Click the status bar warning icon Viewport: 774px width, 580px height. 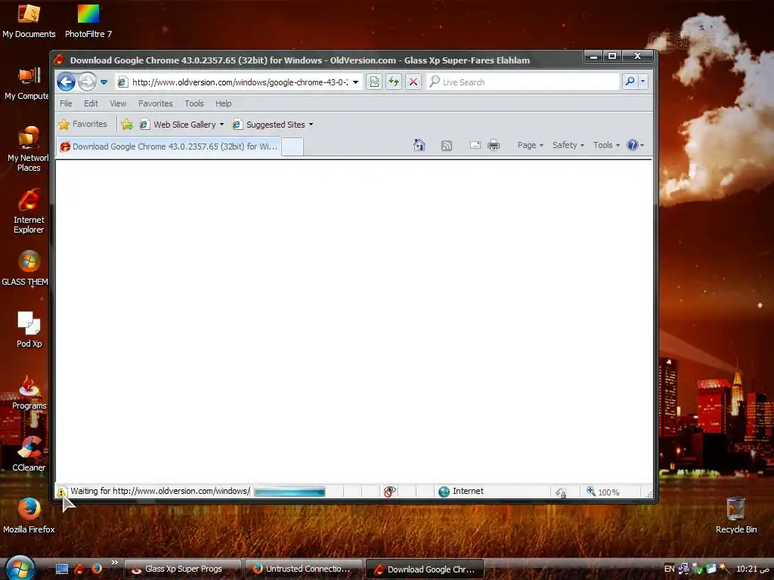click(x=61, y=492)
